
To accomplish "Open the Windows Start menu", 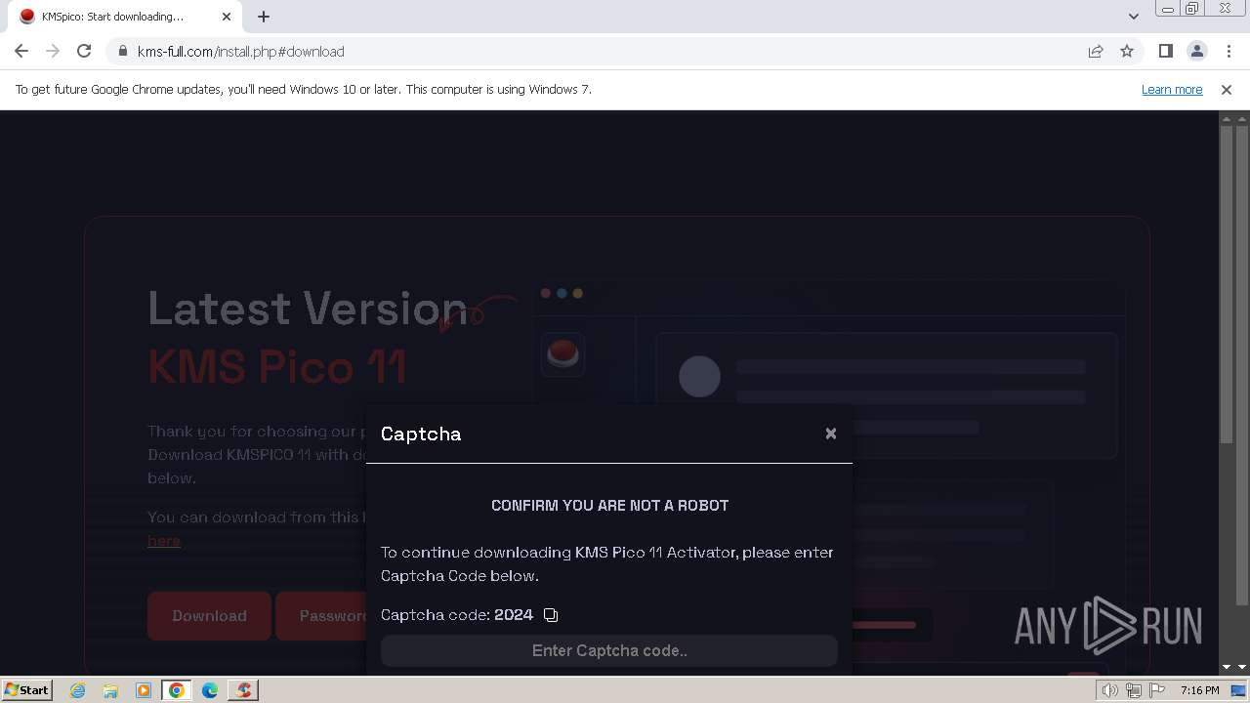I will pos(26,690).
